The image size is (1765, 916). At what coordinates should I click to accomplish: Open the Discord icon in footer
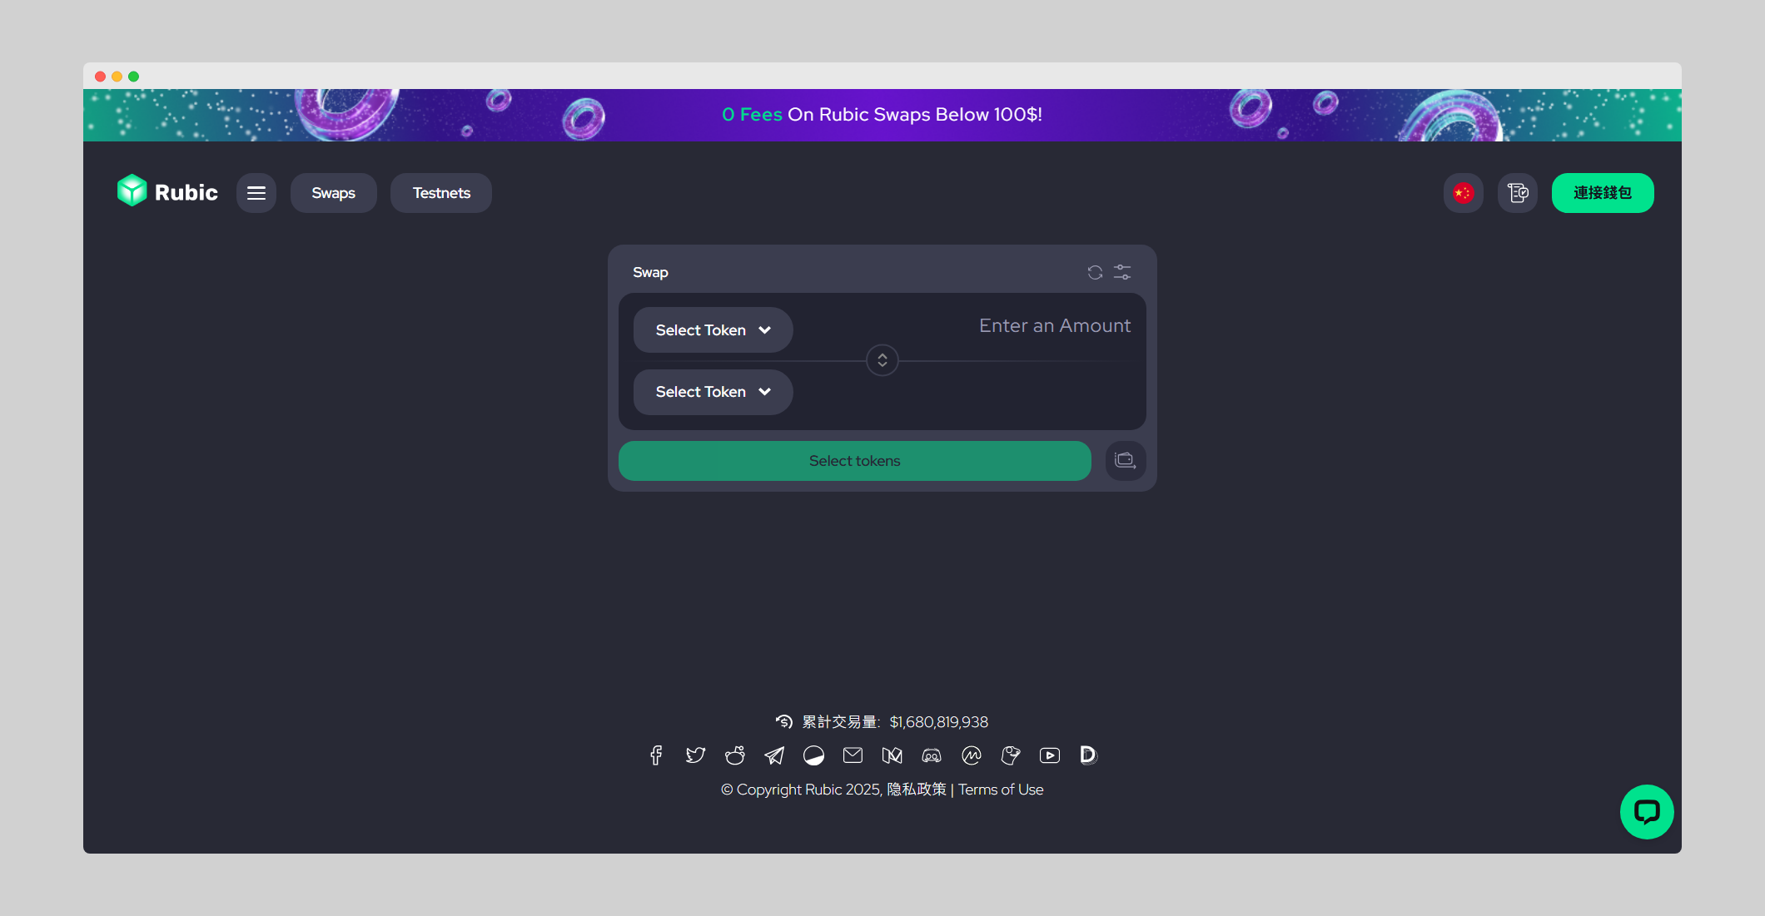[x=932, y=755]
